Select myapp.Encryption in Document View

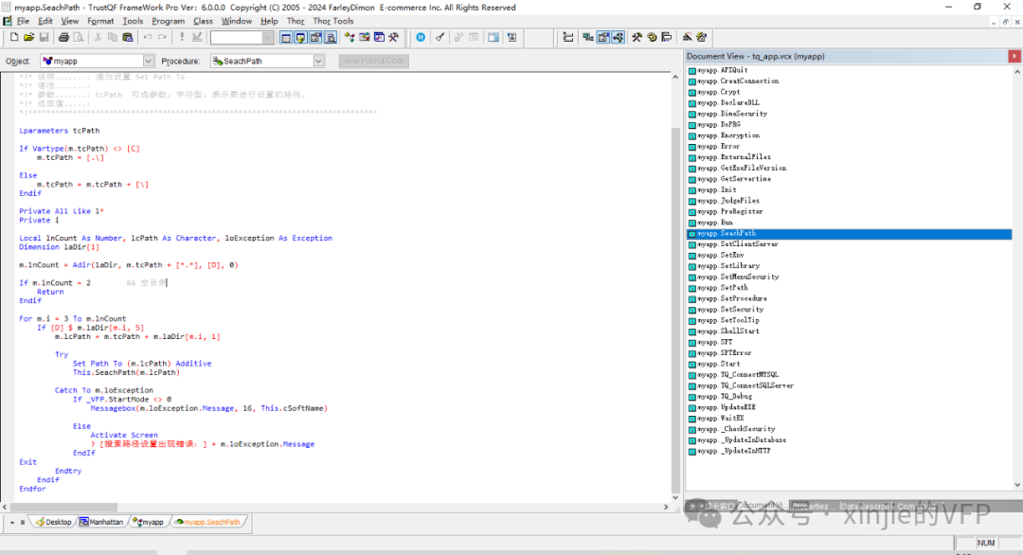tap(728, 135)
